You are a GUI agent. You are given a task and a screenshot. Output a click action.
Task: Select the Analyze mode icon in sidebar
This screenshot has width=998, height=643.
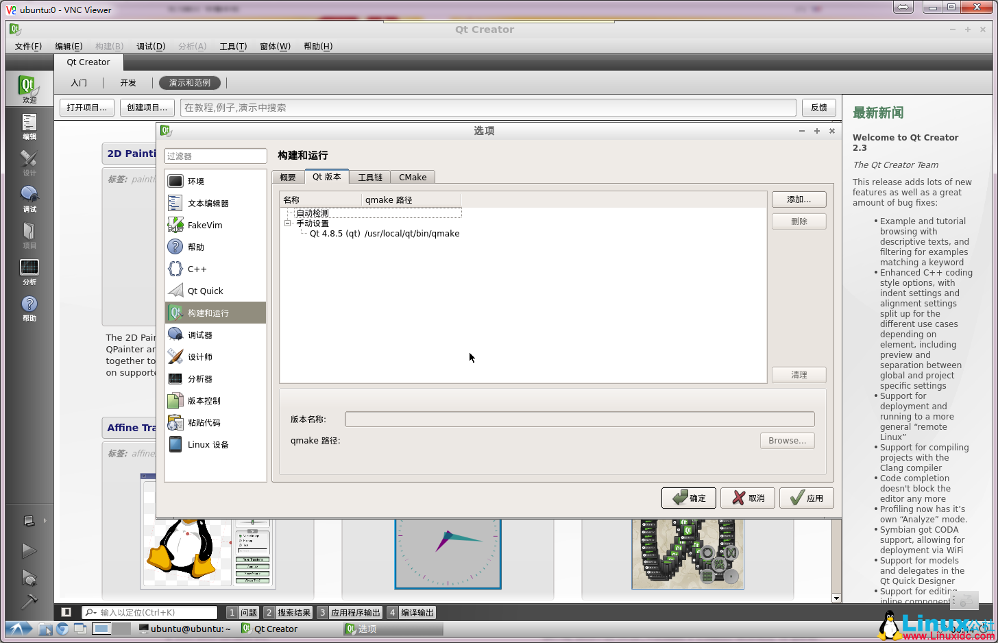click(x=29, y=271)
